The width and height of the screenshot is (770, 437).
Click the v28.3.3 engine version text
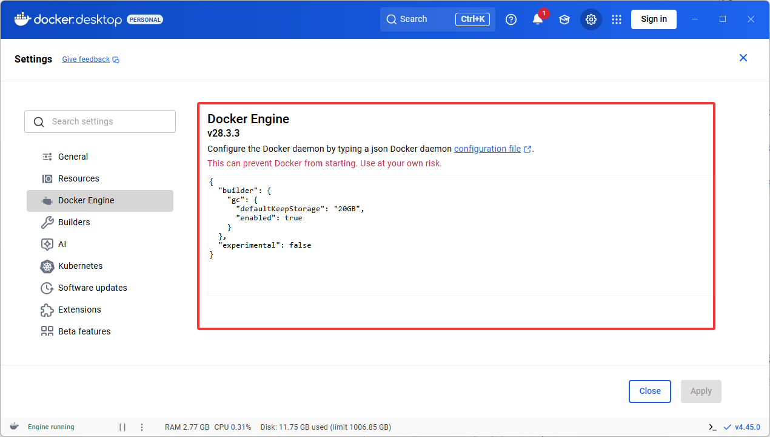224,134
